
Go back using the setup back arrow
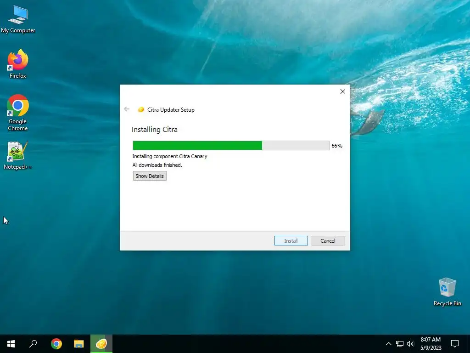(127, 109)
